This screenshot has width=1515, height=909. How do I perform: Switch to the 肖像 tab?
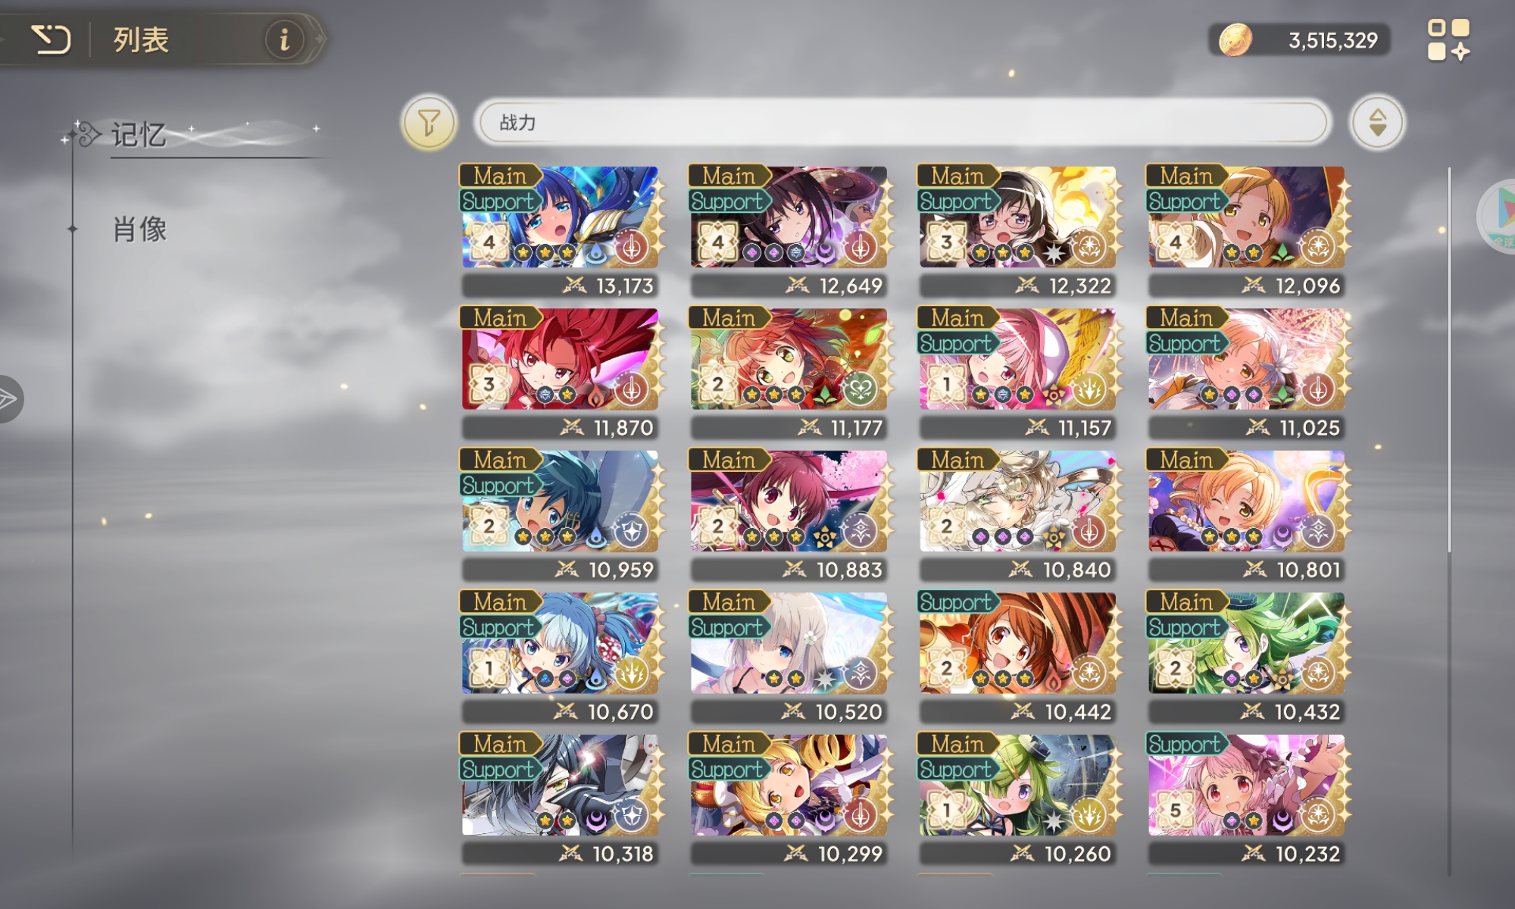click(139, 229)
